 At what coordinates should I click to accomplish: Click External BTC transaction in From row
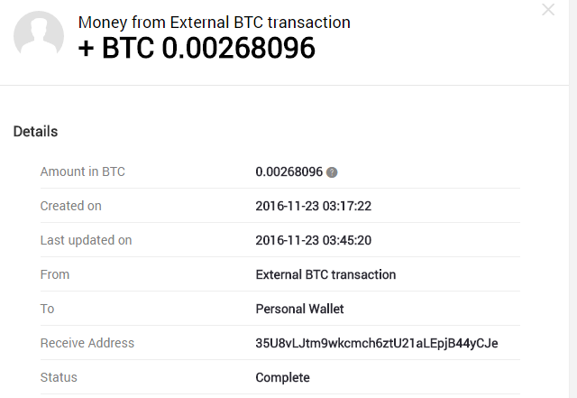coord(325,274)
